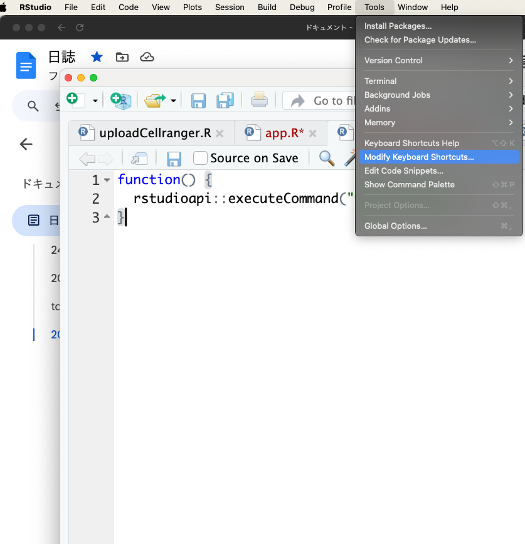Expand the Addins submenu
Screen dimensions: 525x544
coord(438,109)
